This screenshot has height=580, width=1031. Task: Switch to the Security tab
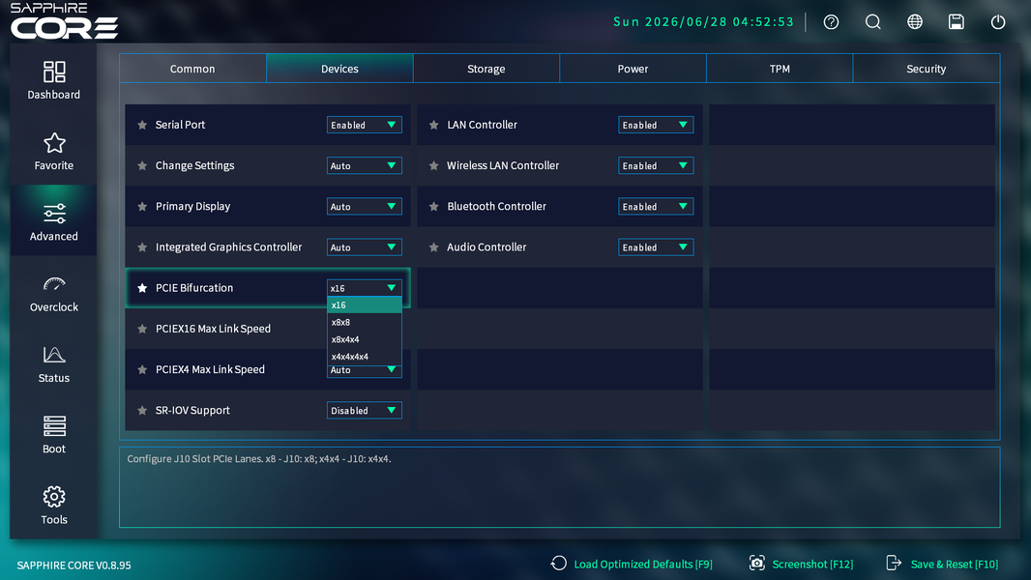[x=927, y=69]
